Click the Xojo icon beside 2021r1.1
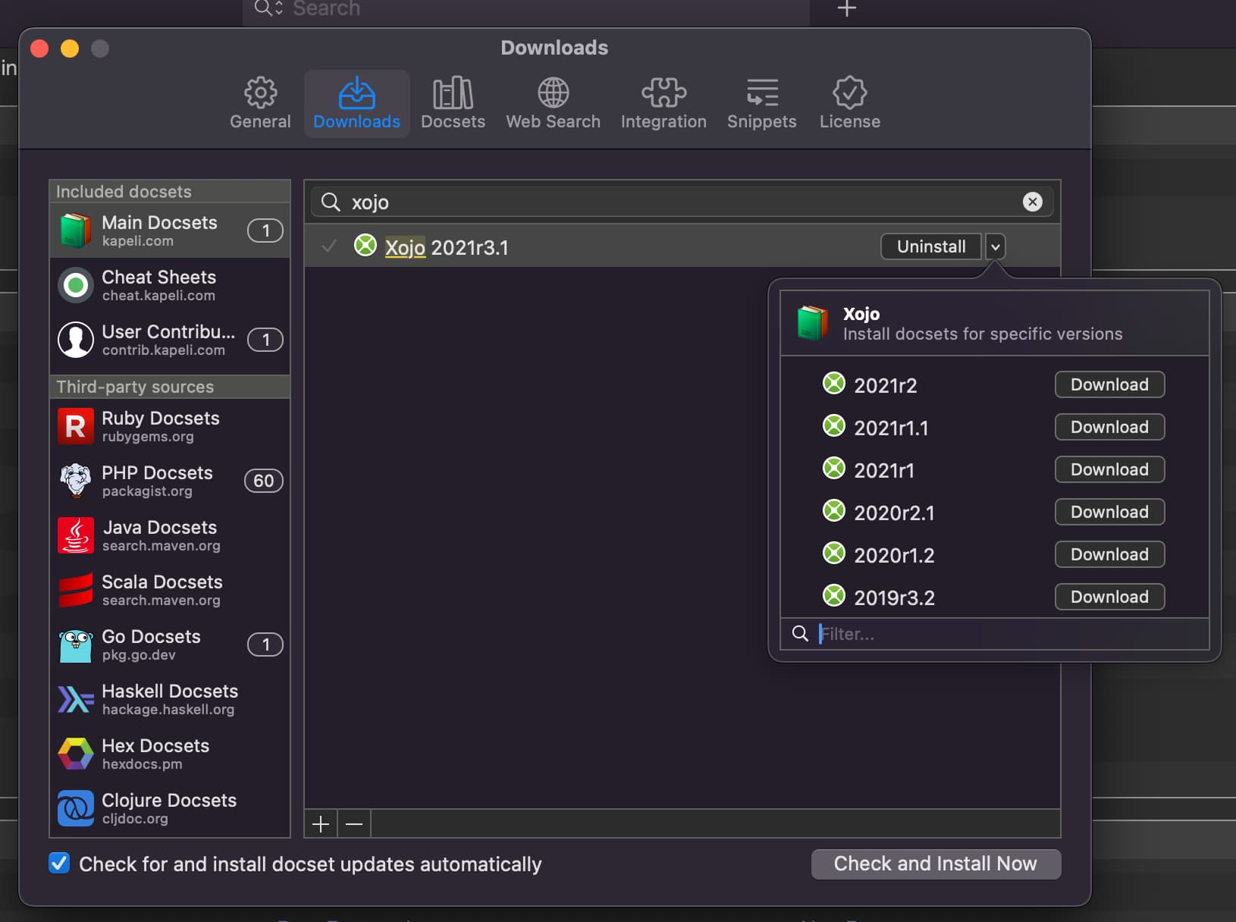The image size is (1236, 922). (x=834, y=426)
